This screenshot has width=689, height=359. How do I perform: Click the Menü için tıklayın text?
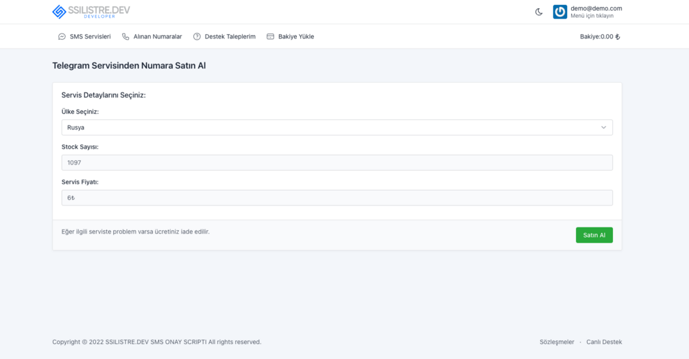click(592, 16)
